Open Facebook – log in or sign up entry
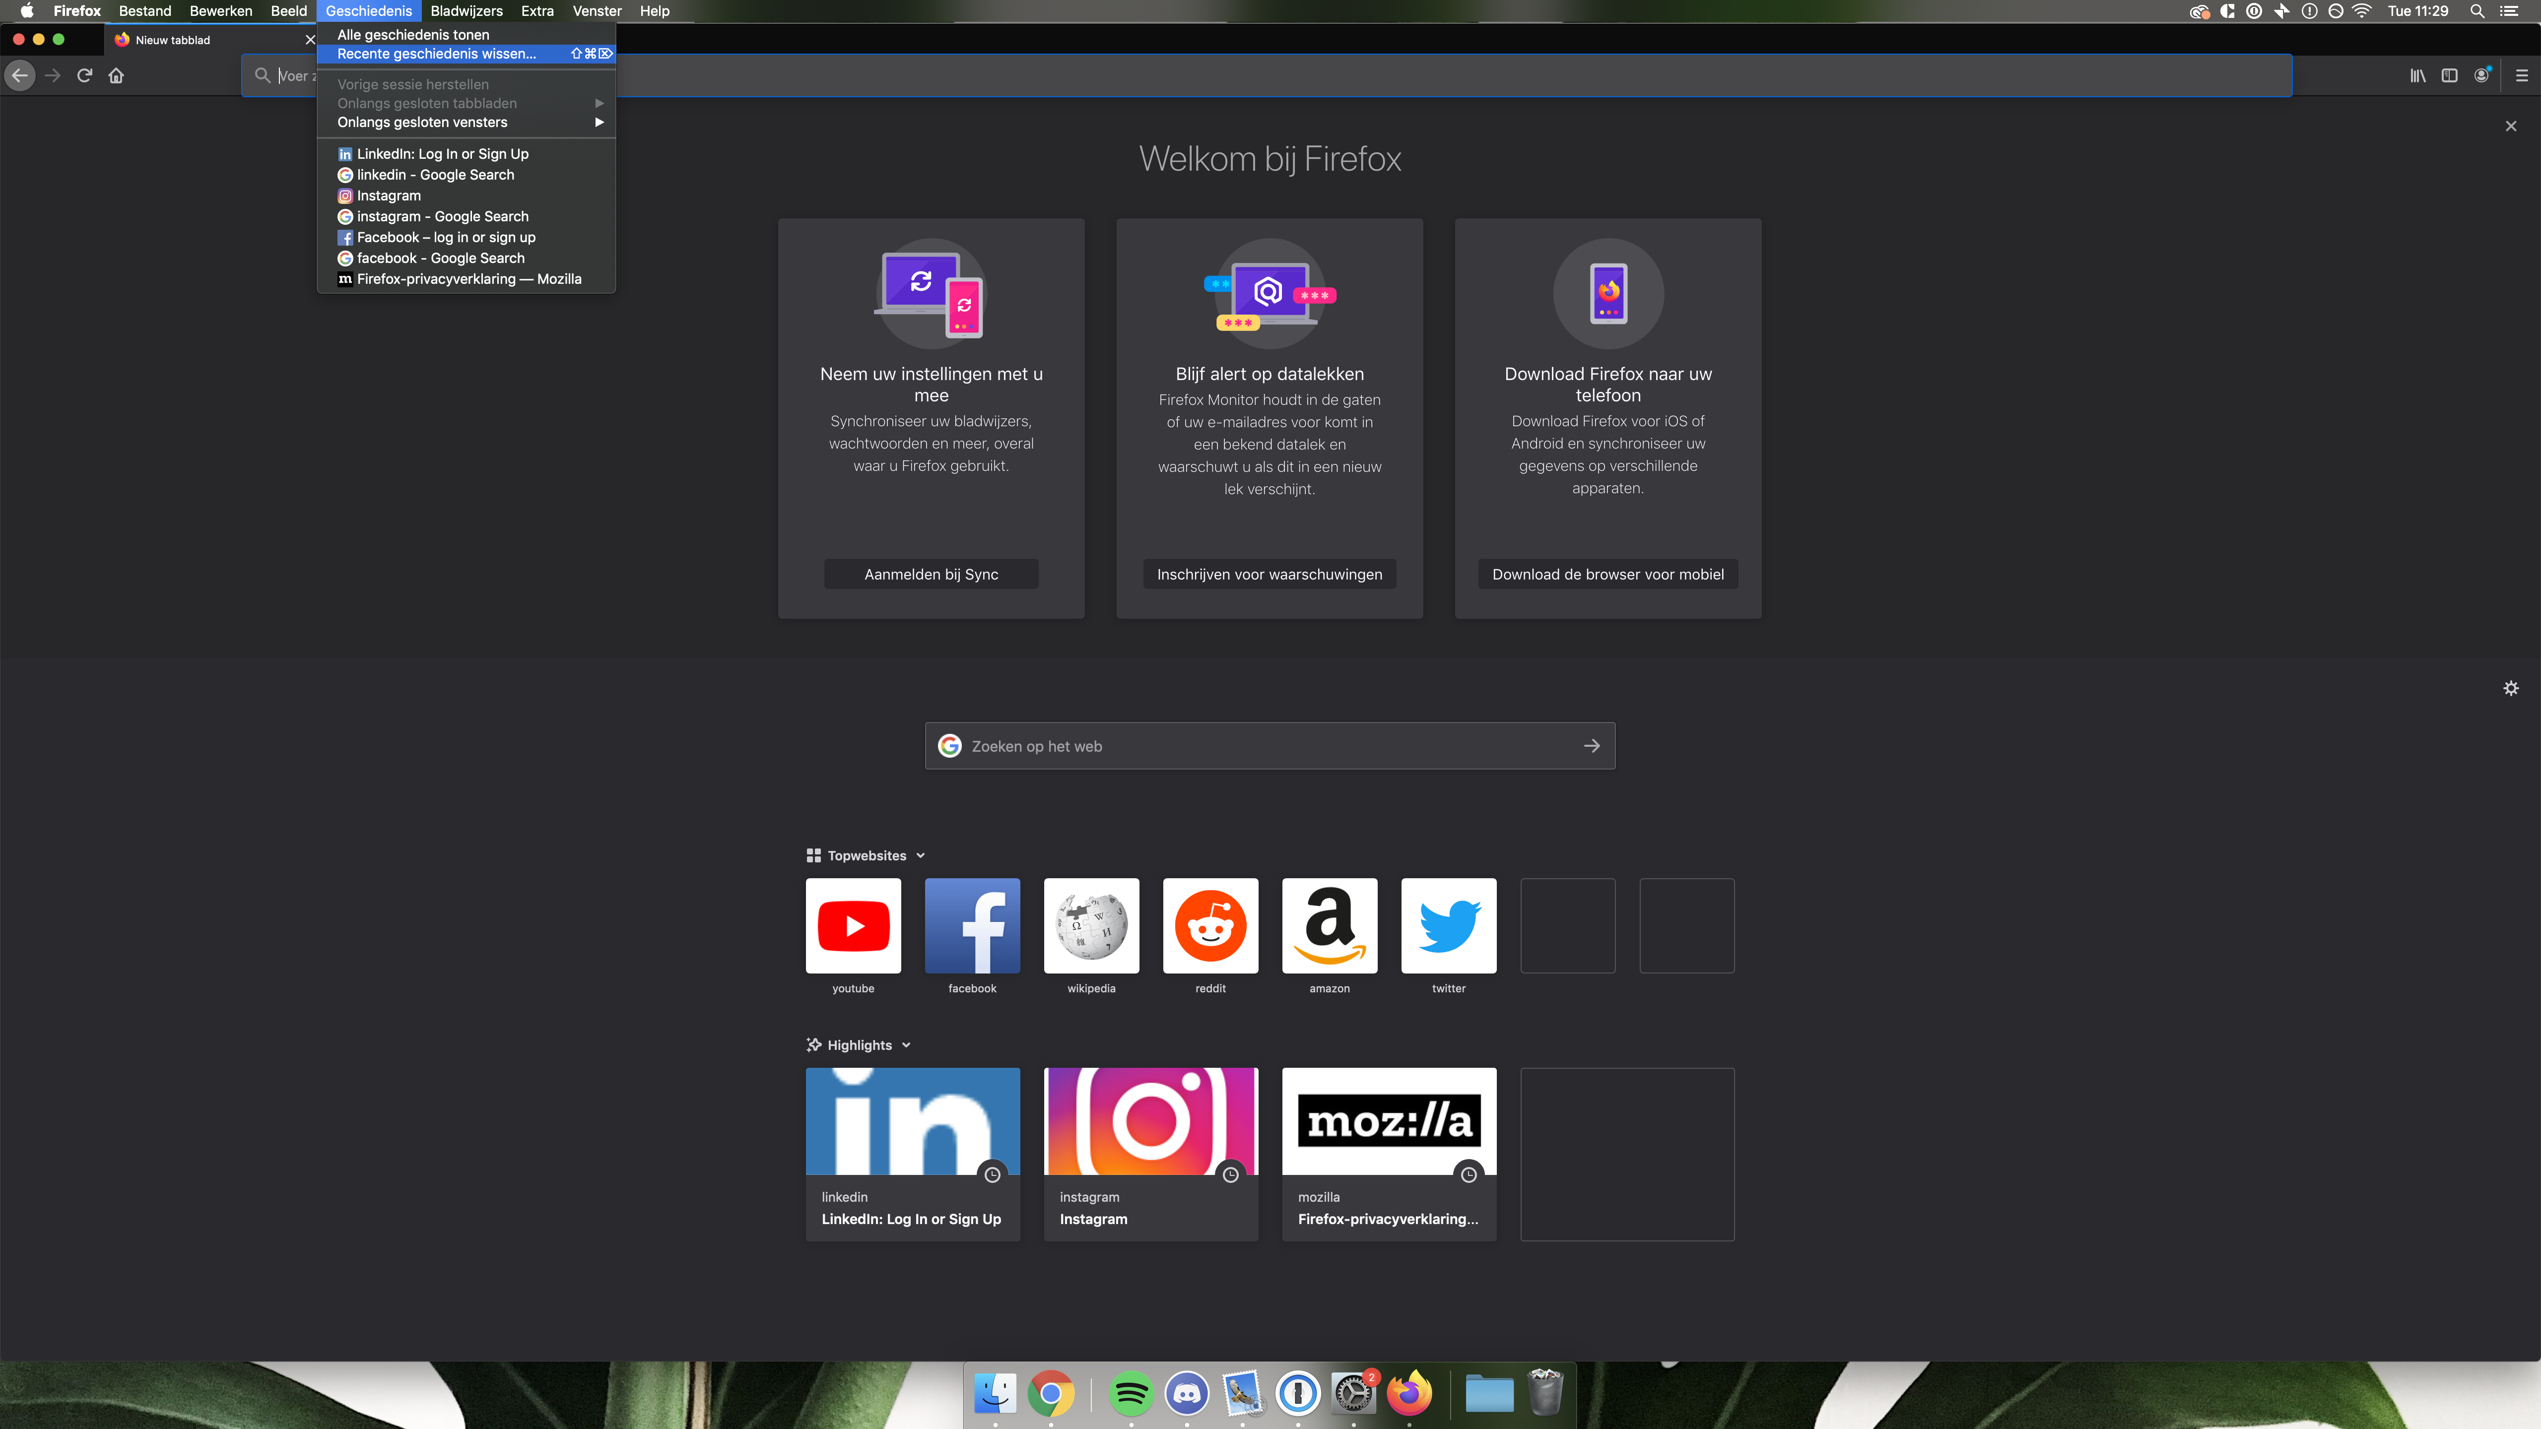The image size is (2541, 1429). pyautogui.click(x=467, y=238)
